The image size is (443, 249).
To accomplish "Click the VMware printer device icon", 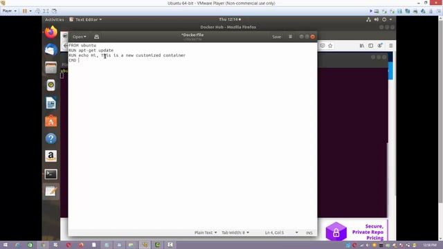I will point(415,11).
